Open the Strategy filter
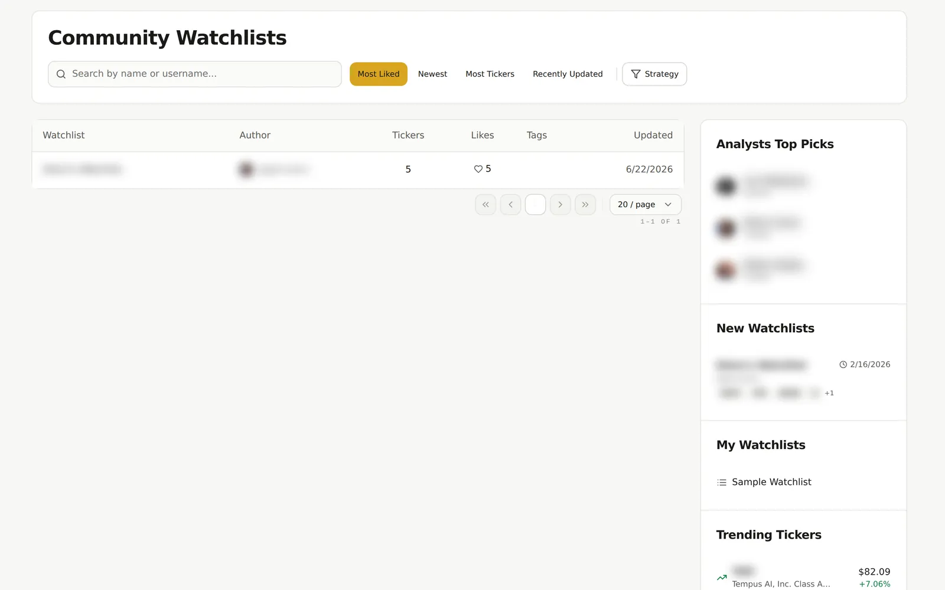Viewport: 945px width, 590px height. (x=654, y=74)
